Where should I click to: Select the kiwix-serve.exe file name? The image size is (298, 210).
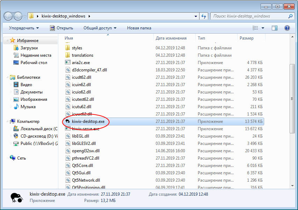point(86,129)
